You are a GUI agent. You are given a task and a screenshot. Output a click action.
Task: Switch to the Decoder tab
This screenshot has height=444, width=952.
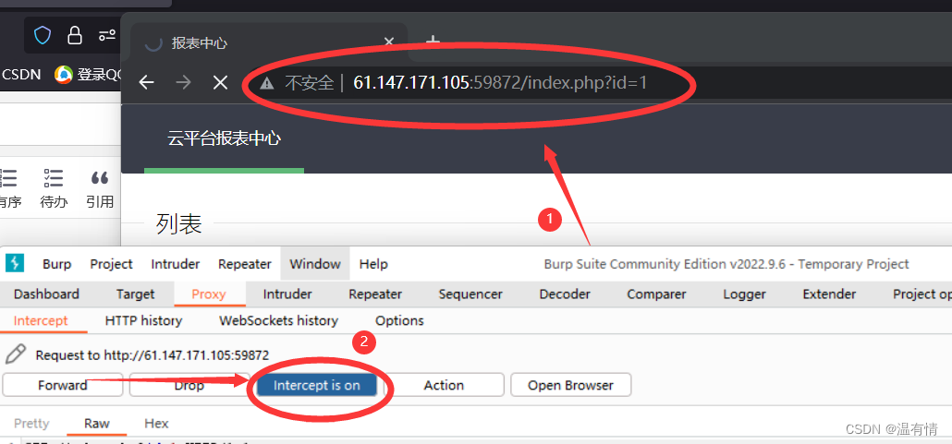click(565, 294)
